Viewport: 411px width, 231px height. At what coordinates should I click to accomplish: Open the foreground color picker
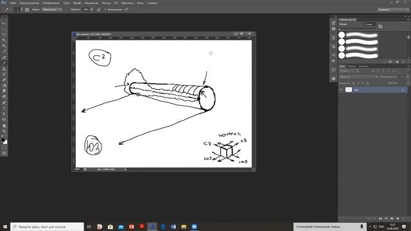(x=3, y=140)
